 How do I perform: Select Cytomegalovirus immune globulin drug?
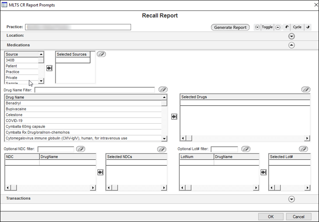point(83,138)
